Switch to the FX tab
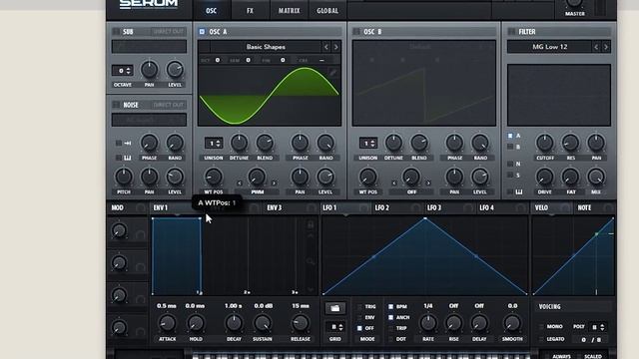The height and width of the screenshot is (359, 639). click(250, 11)
